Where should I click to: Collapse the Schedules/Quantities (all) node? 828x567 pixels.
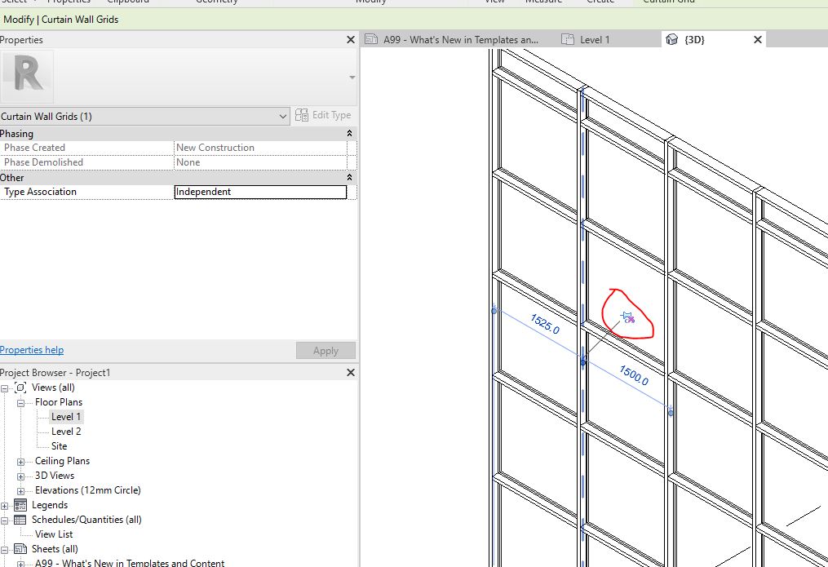click(5, 520)
